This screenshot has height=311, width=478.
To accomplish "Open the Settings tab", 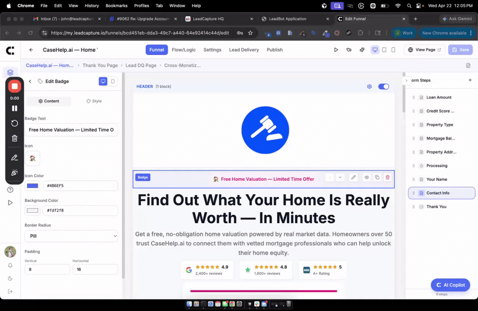I will (x=212, y=49).
